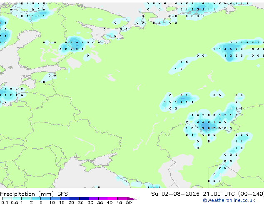The height and width of the screenshot is (204, 264).
Task: Click the legend label '50'
Action: tap(129, 202)
